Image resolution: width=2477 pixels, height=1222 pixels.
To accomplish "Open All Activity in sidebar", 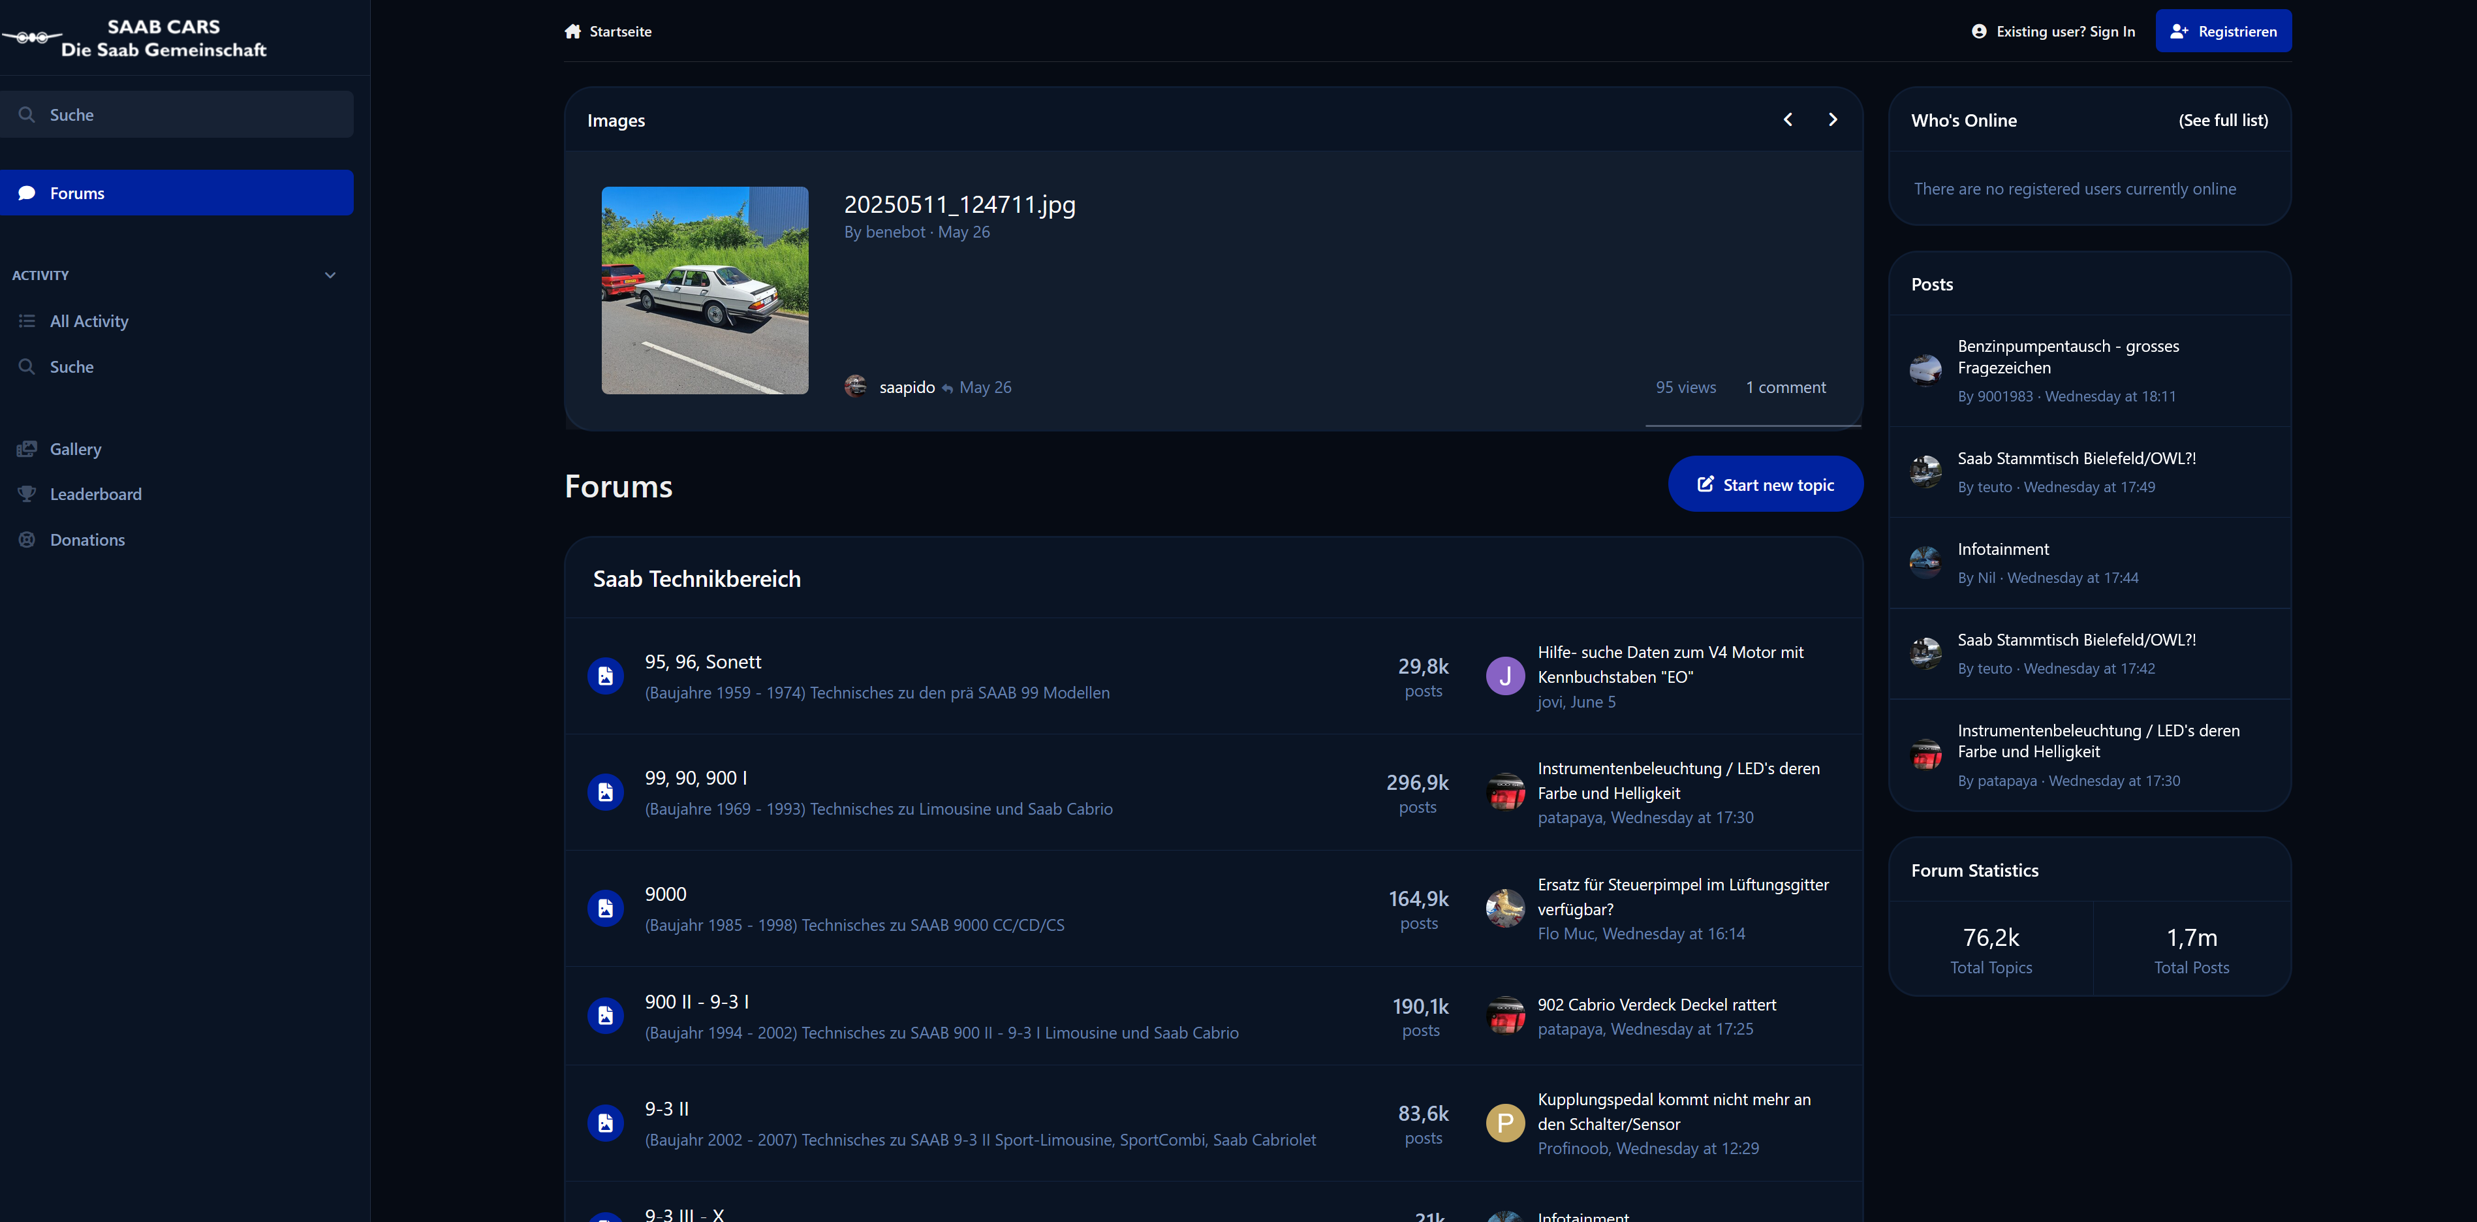I will click(89, 321).
